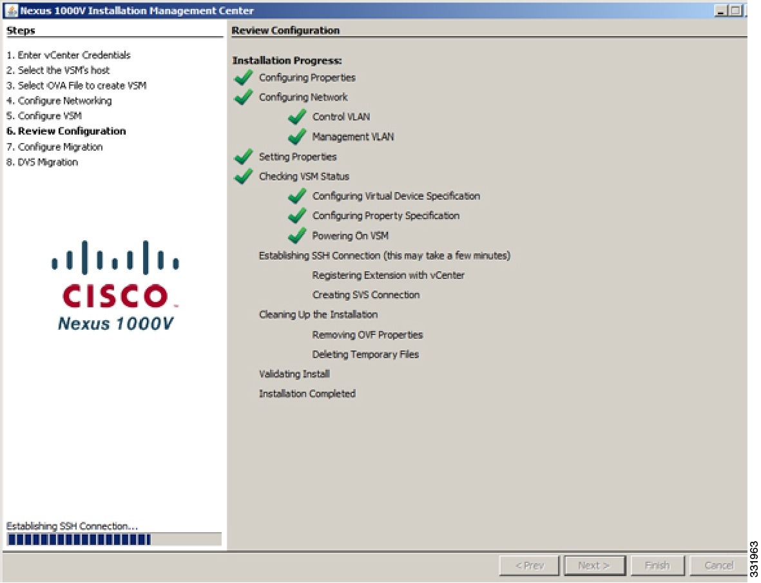Click the Review Configuration panel heading
This screenshot has height=583, width=761.
pos(285,30)
